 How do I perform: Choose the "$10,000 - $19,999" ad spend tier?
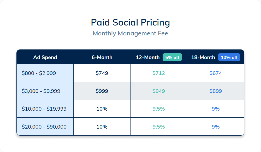(x=44, y=109)
